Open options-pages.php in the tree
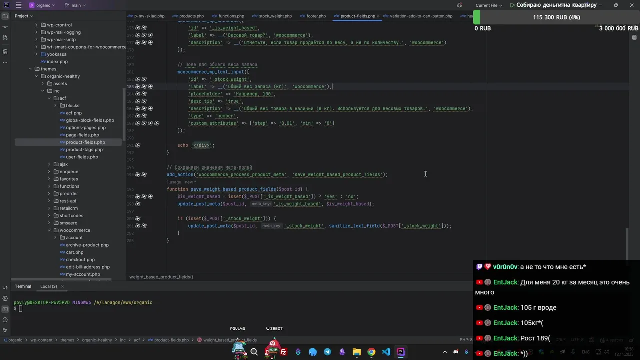 (82, 128)
